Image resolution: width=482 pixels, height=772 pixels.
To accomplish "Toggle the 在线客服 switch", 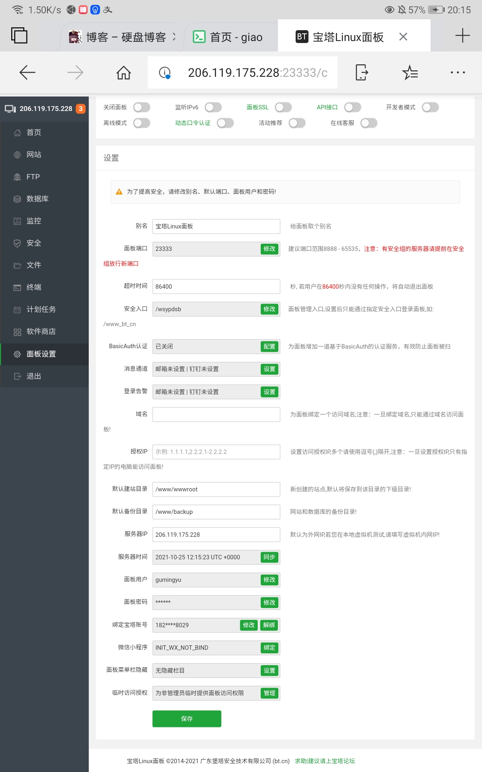I will pos(369,123).
